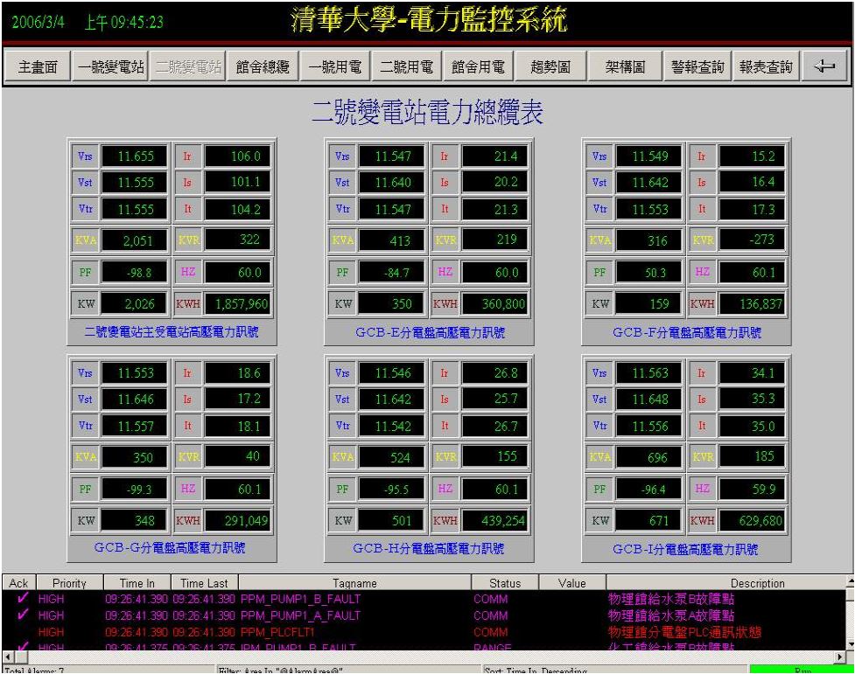
Task: Open the 館舍總纜 page
Action: (x=263, y=66)
